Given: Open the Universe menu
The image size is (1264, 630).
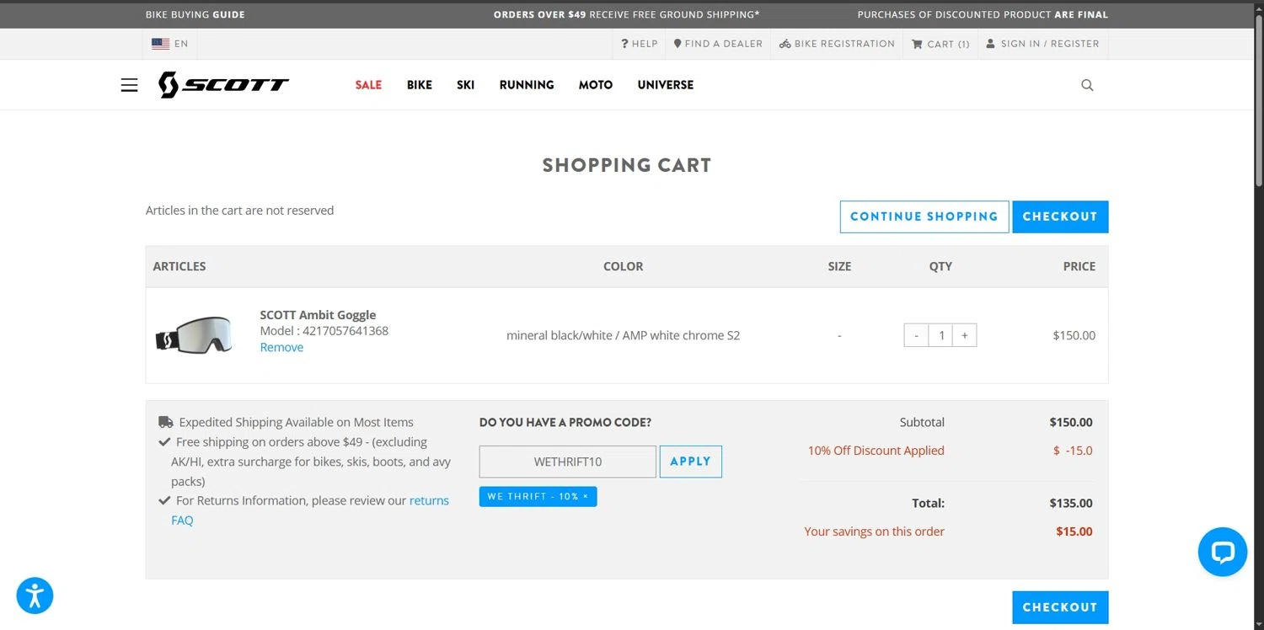Looking at the screenshot, I should (x=666, y=85).
